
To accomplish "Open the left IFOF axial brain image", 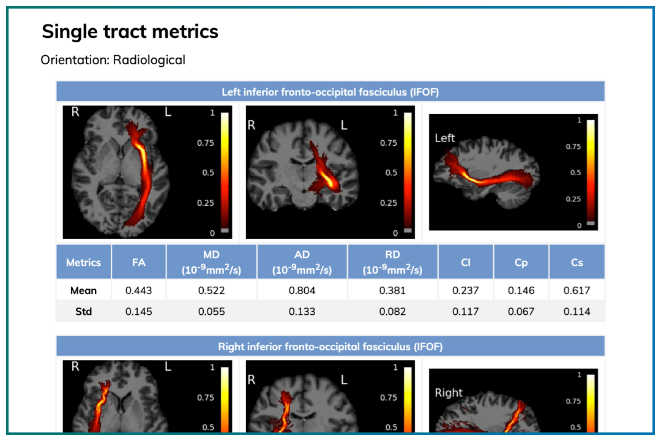I will [x=148, y=172].
